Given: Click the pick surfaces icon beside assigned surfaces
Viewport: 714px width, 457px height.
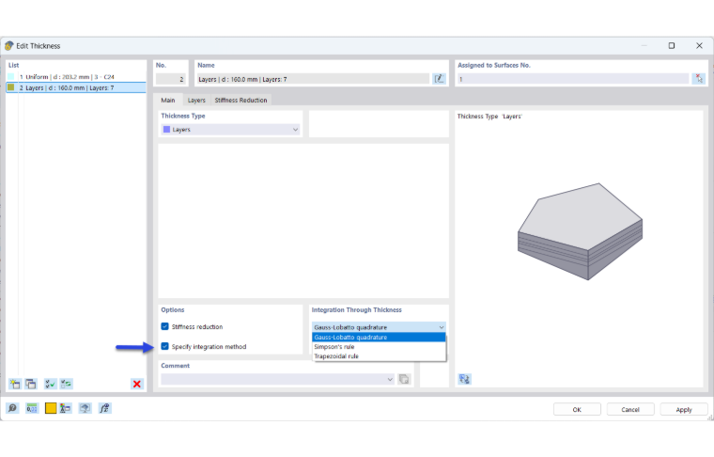Looking at the screenshot, I should click(699, 79).
